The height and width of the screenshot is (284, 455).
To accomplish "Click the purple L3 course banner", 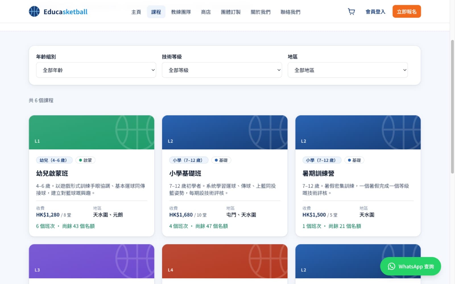I will click(92, 261).
